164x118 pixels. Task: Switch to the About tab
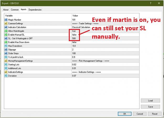click(x=6, y=10)
